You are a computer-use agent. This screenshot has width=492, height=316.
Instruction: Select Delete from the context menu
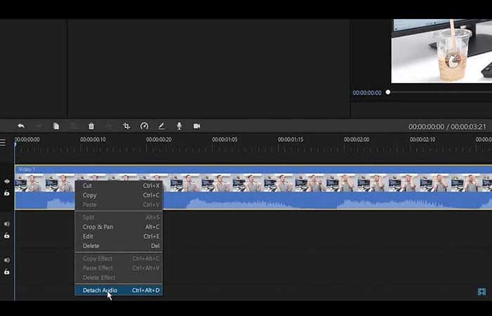click(119, 246)
